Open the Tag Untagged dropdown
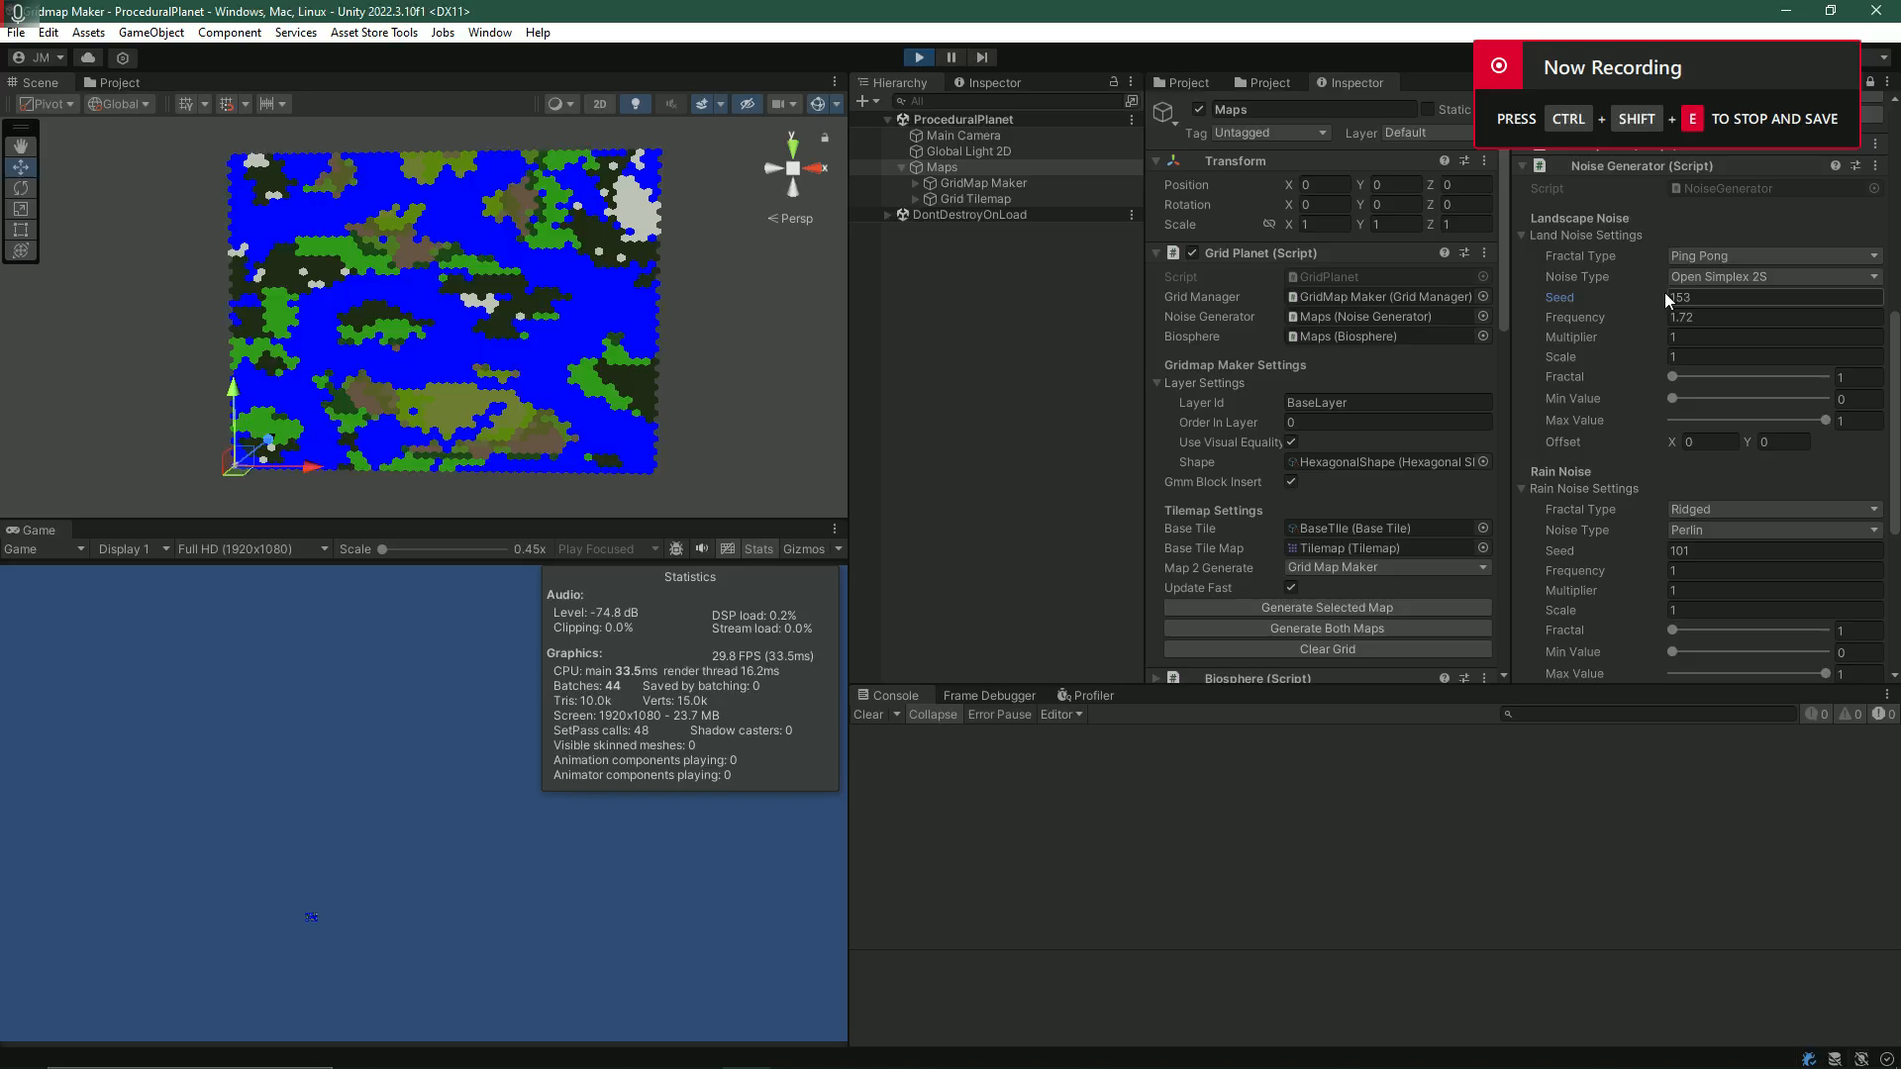This screenshot has height=1069, width=1901. pyautogui.click(x=1270, y=133)
